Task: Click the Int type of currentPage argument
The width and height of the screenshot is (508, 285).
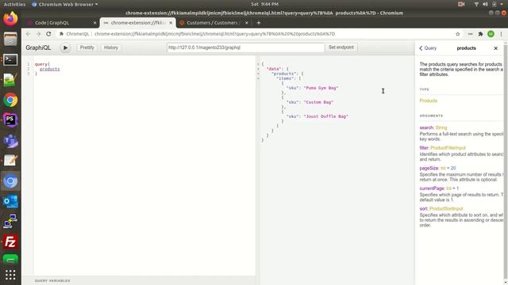Action: coord(448,188)
